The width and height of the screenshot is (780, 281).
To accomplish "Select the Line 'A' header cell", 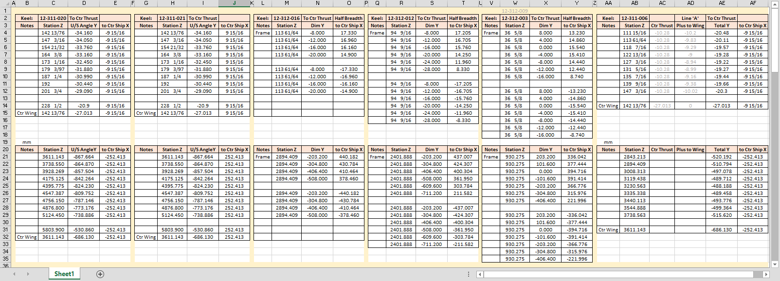I will click(690, 18).
